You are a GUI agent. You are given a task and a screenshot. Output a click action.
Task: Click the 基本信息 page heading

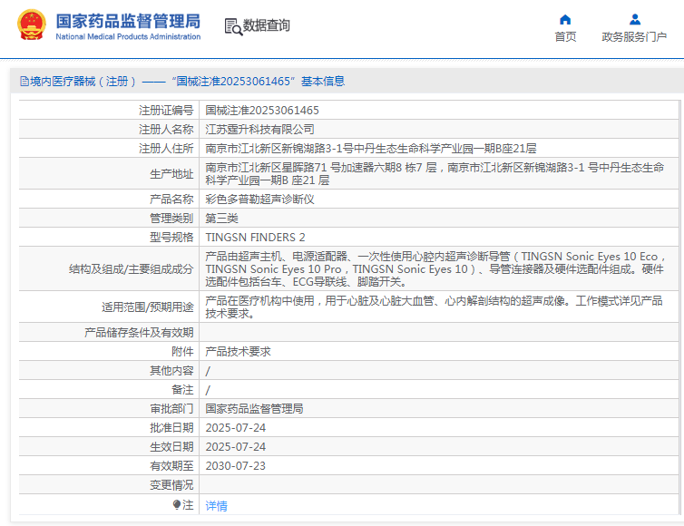(323, 81)
